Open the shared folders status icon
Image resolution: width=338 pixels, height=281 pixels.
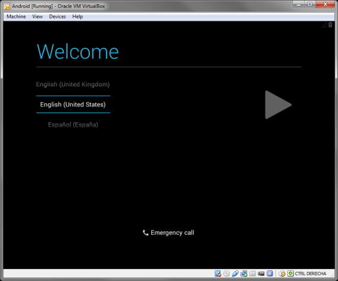[x=252, y=273]
